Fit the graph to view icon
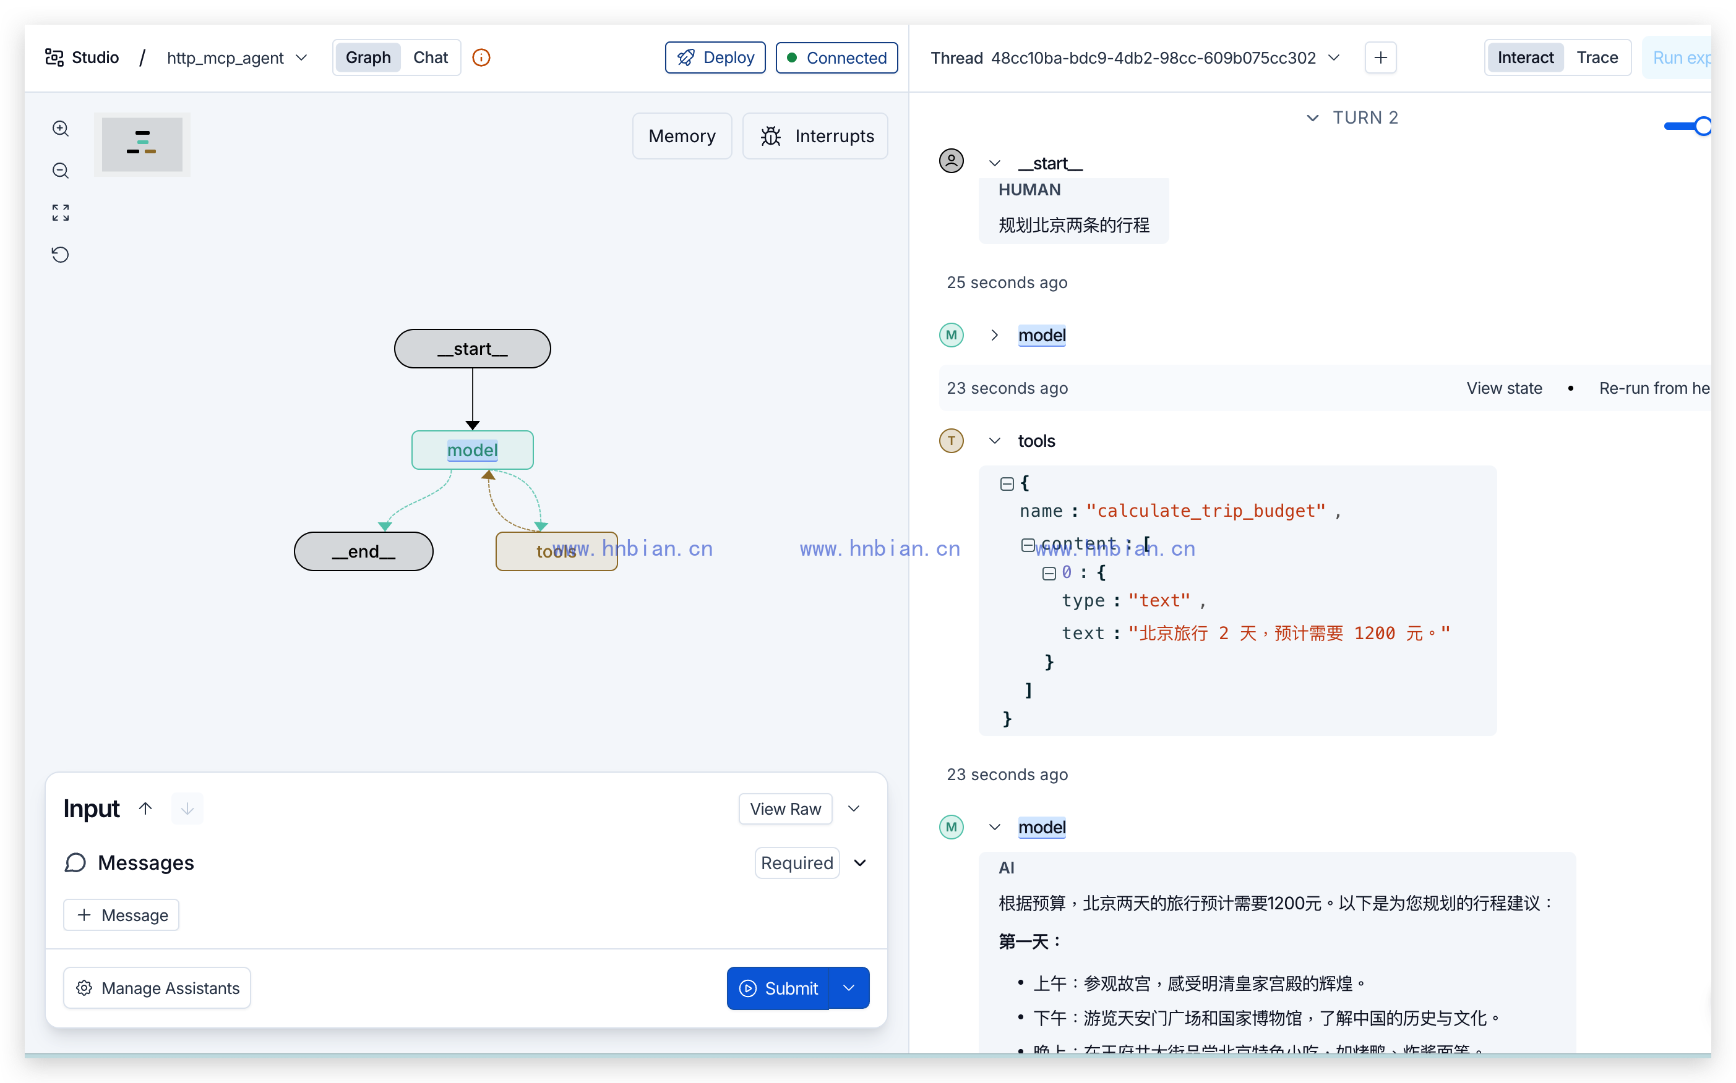 [x=61, y=213]
